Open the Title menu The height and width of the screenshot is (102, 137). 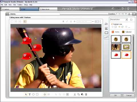click(15, 5)
